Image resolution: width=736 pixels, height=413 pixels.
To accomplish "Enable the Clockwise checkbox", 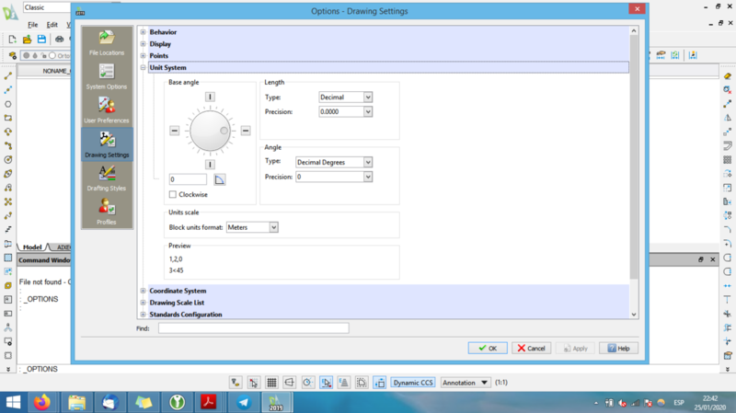I will (x=173, y=195).
